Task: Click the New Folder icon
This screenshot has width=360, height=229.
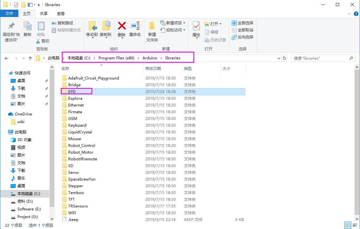Action: (x=152, y=26)
